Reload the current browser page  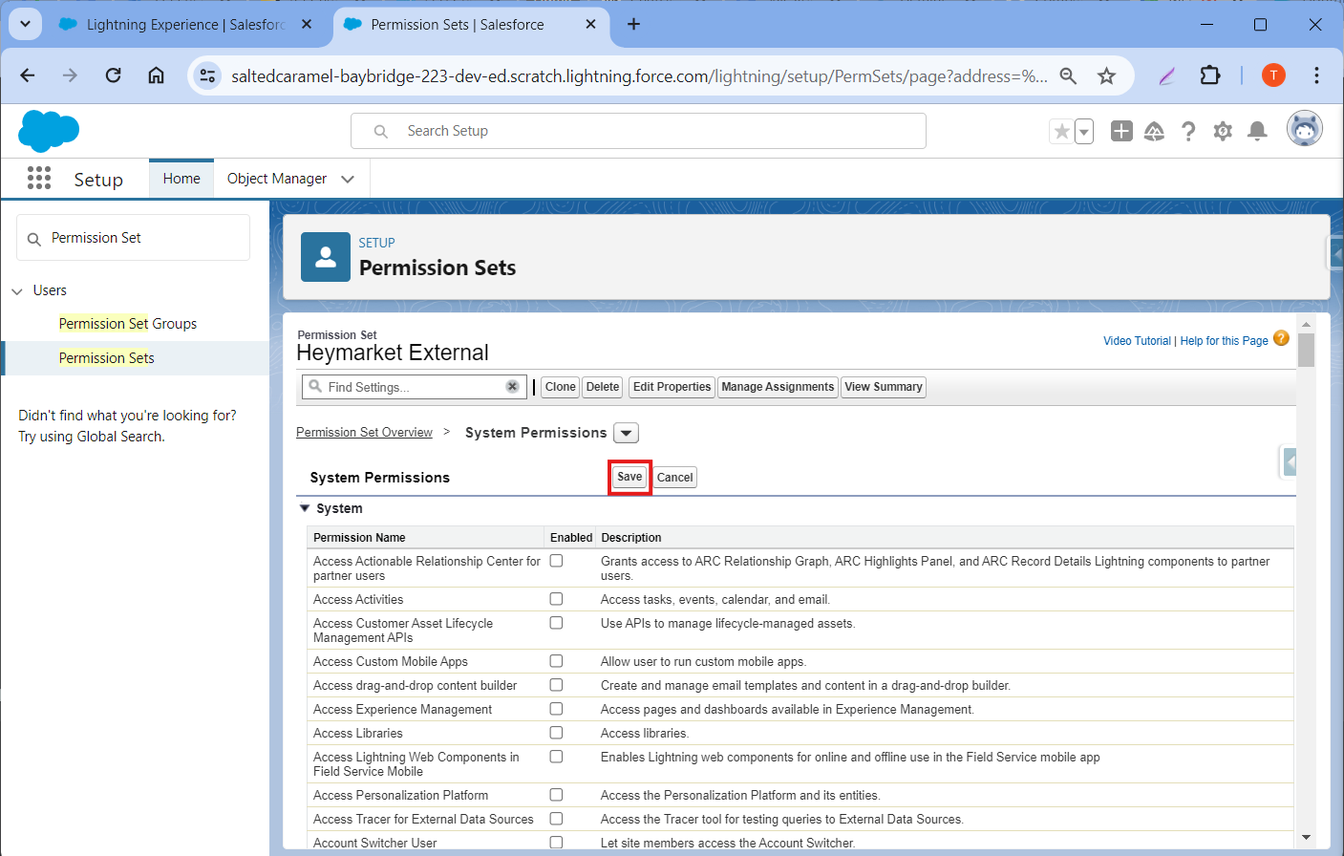[x=113, y=75]
